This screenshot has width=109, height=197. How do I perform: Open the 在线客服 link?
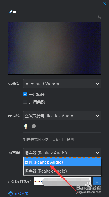point(22,194)
